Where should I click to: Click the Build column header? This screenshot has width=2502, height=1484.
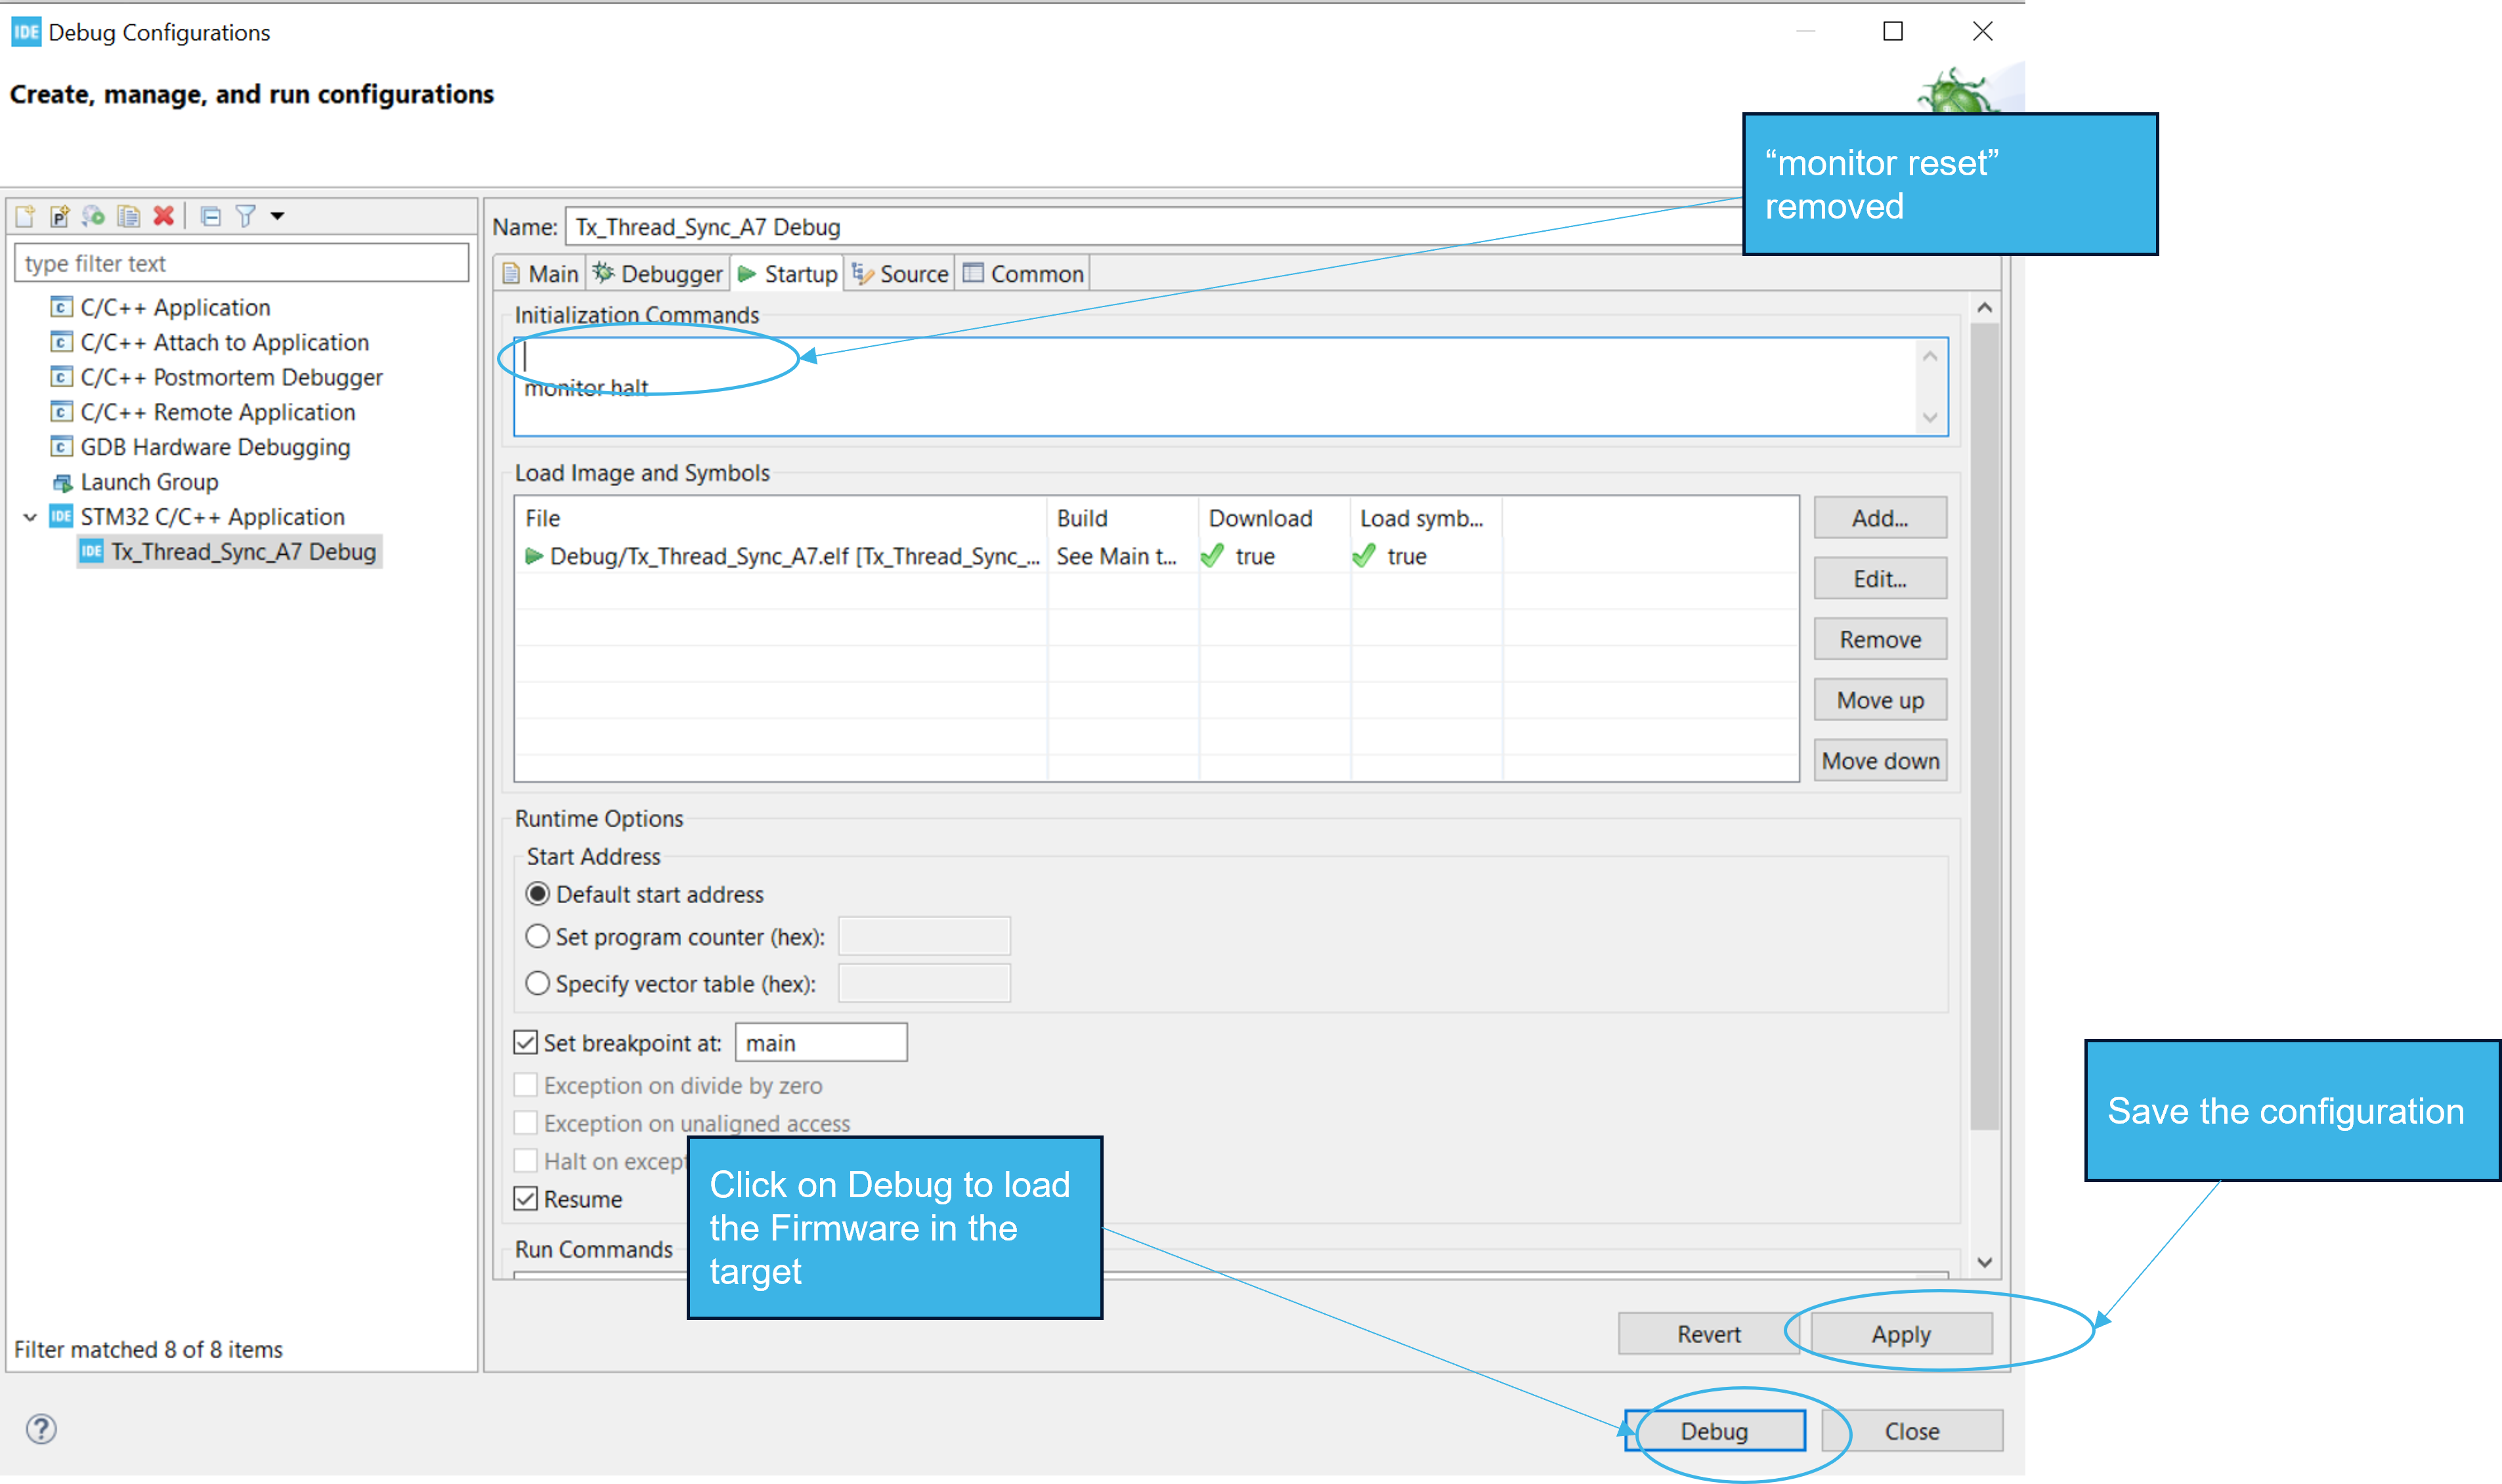click(x=1122, y=519)
